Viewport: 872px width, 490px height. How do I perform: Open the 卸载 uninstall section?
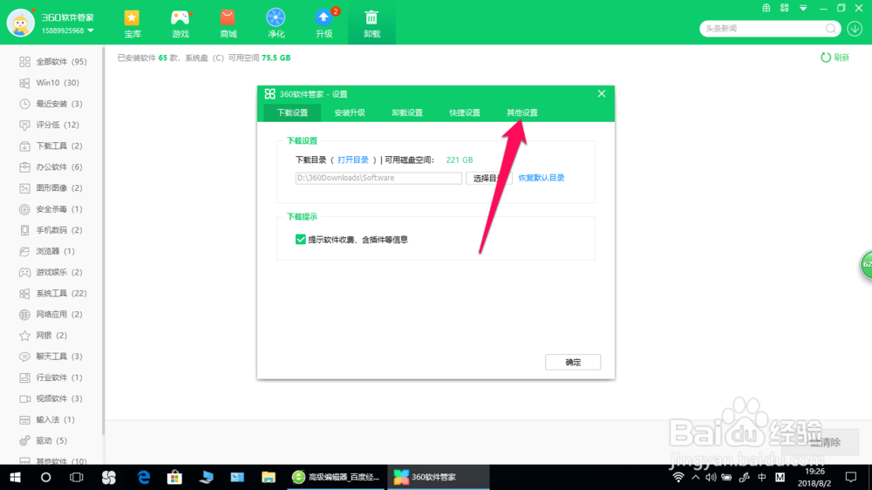[371, 24]
